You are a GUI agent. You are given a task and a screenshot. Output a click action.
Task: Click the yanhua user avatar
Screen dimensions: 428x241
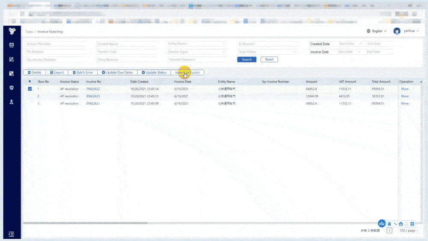(397, 31)
